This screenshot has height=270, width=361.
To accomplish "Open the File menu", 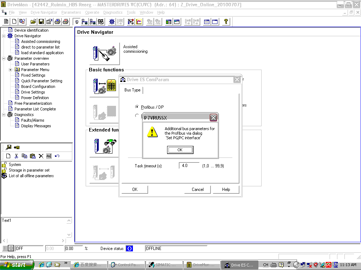I will pyautogui.click(x=12, y=12).
